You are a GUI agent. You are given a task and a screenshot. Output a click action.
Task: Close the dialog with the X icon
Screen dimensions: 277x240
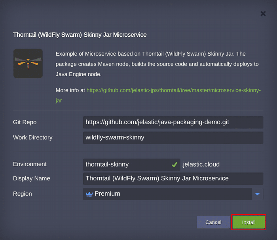[263, 14]
